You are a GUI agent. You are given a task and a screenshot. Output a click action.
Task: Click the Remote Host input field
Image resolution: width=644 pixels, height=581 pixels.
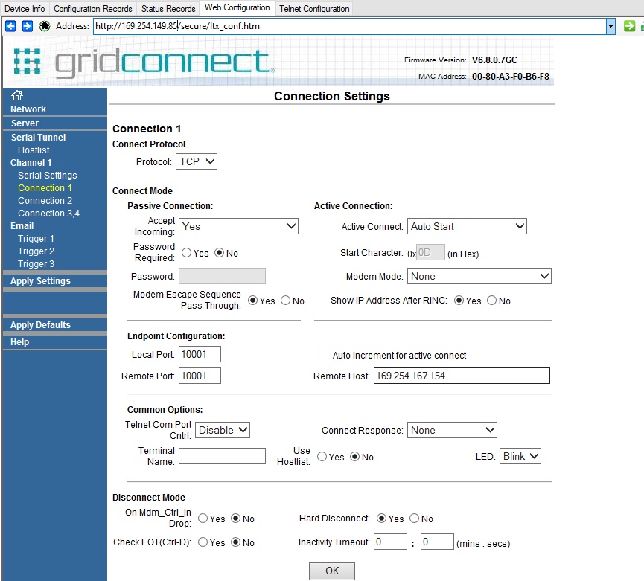pyautogui.click(x=462, y=376)
